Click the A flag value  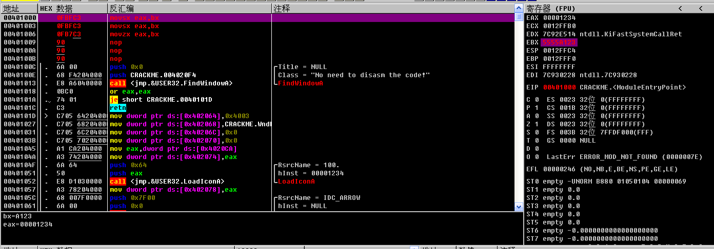537,116
